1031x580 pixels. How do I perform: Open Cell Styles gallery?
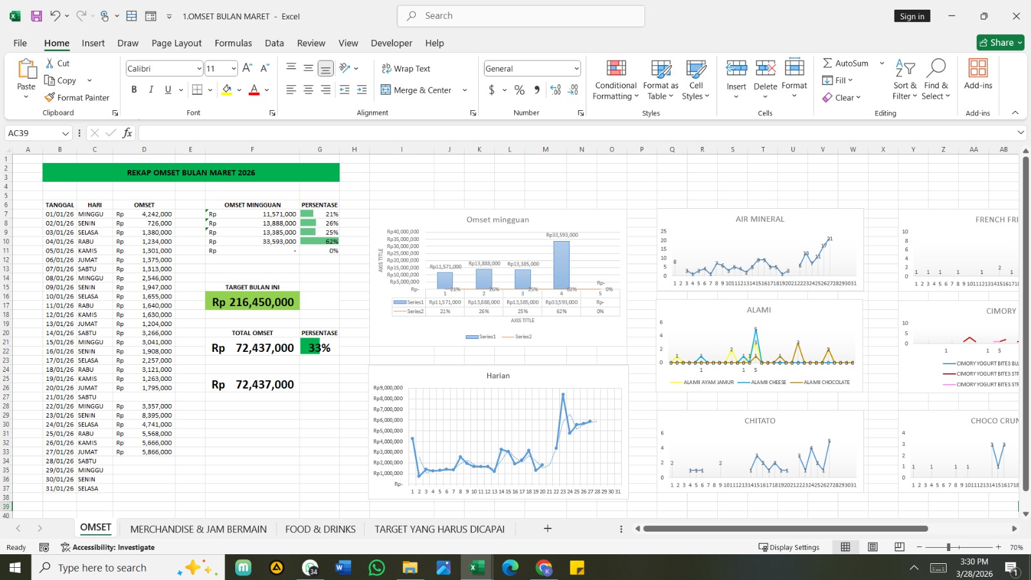[x=696, y=80]
